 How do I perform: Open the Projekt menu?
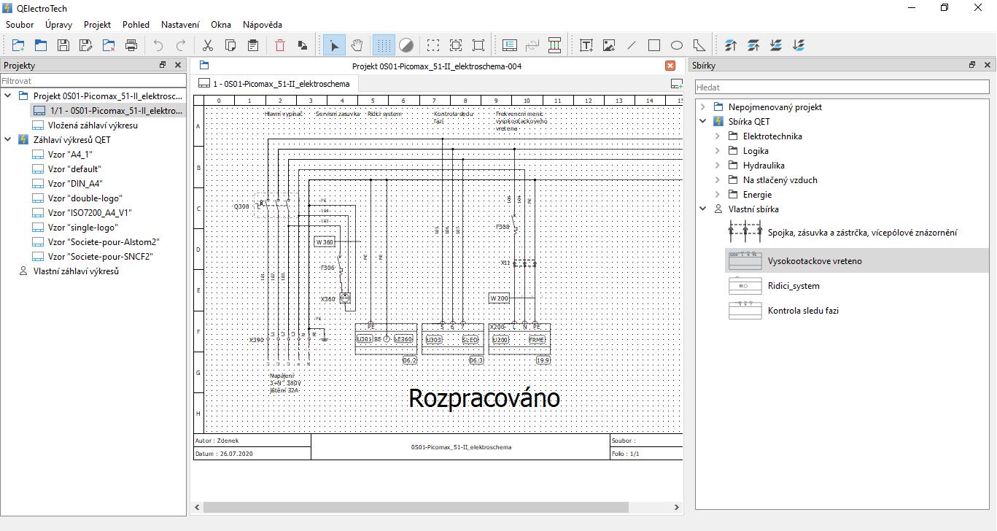pyautogui.click(x=97, y=25)
